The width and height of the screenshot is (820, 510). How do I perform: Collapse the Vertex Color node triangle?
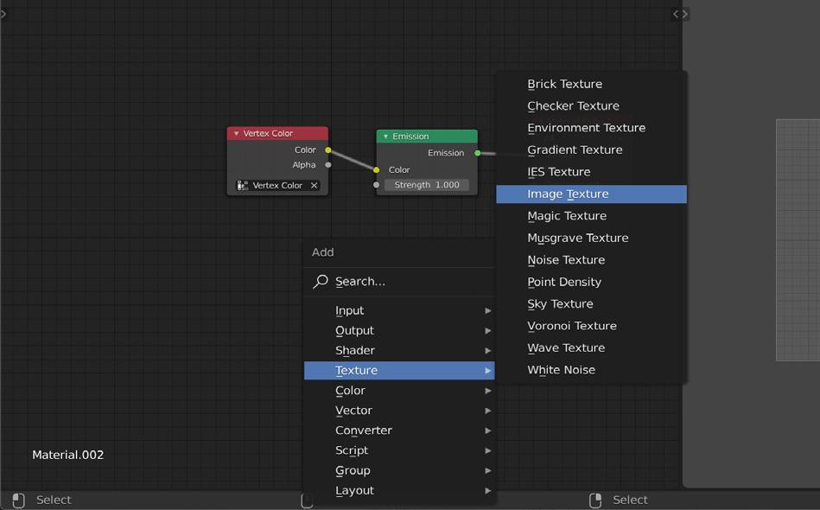237,133
